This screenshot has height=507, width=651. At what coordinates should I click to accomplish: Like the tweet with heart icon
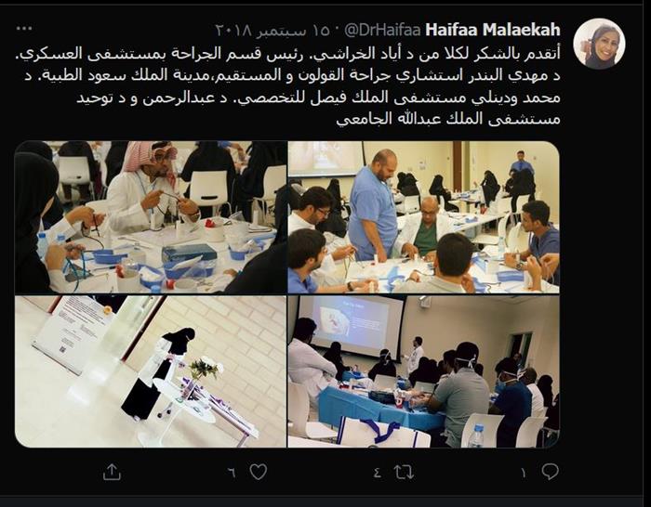click(x=259, y=472)
